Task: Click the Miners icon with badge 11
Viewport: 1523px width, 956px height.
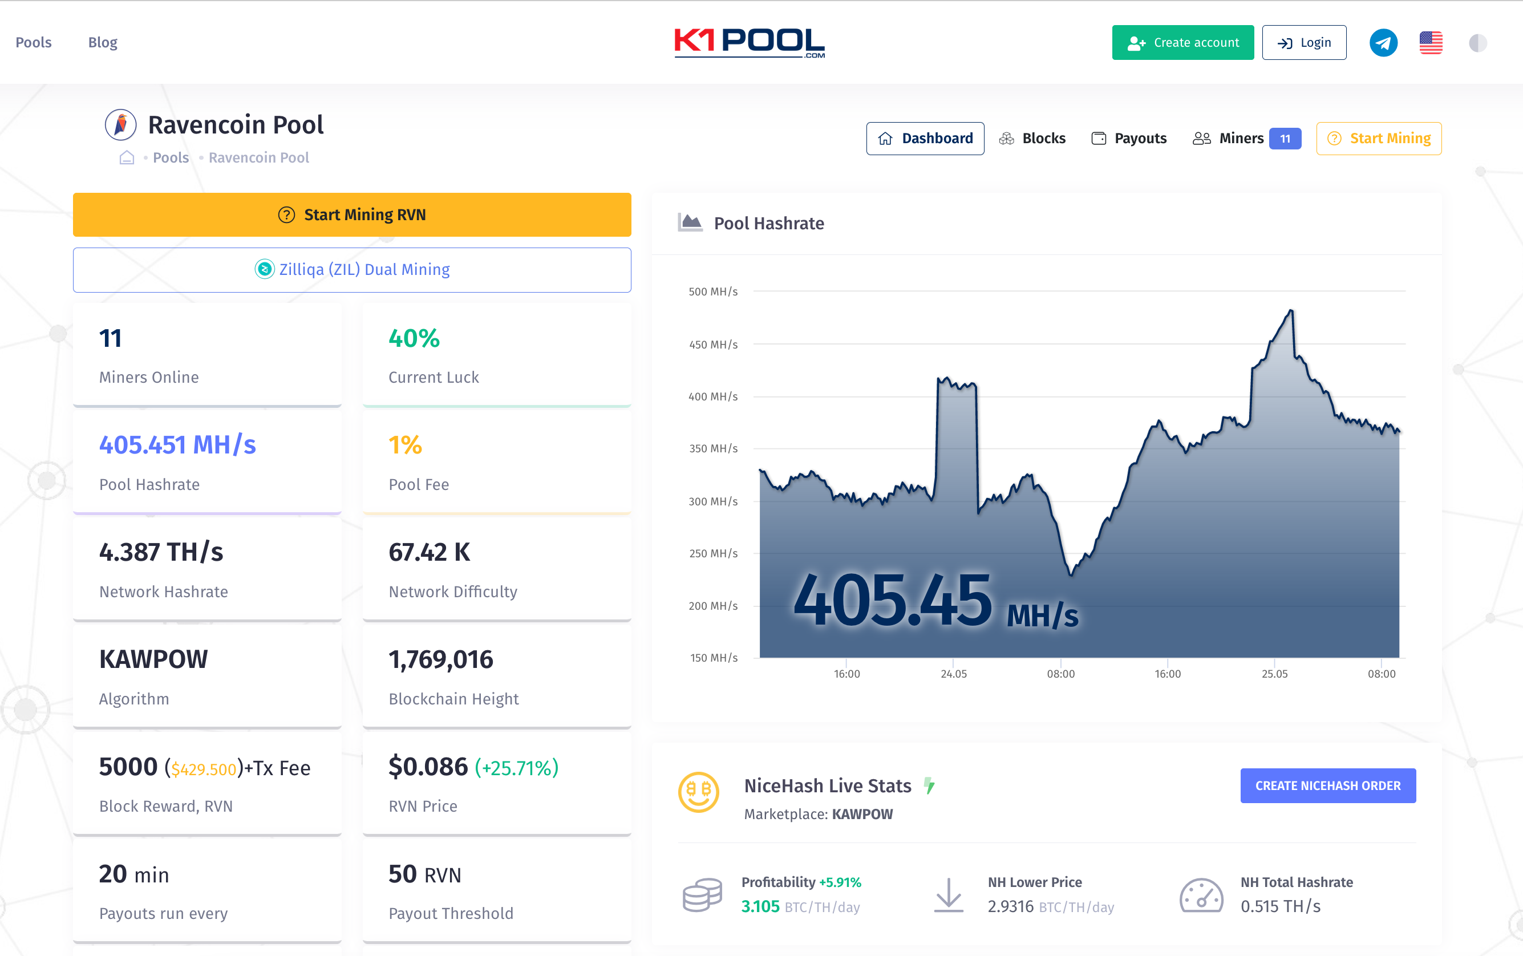Action: [1245, 137]
